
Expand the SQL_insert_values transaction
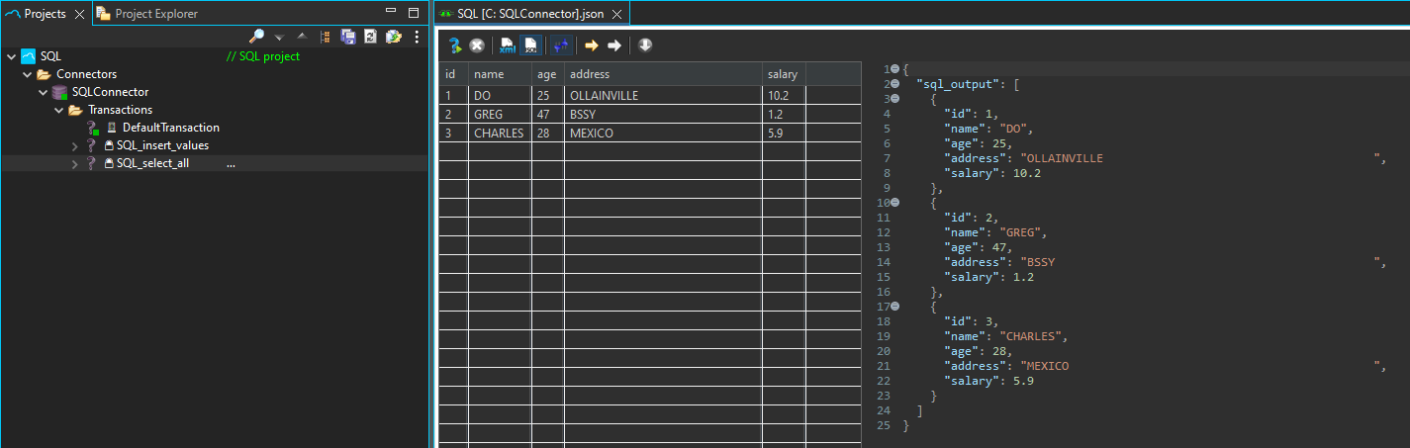74,145
